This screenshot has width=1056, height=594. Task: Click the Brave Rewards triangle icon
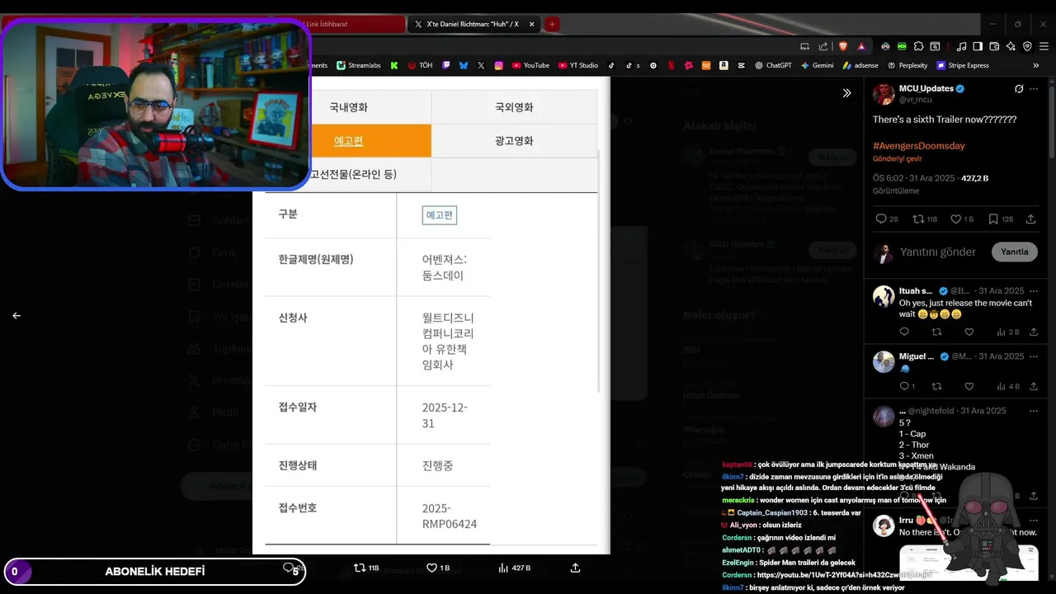pos(861,46)
